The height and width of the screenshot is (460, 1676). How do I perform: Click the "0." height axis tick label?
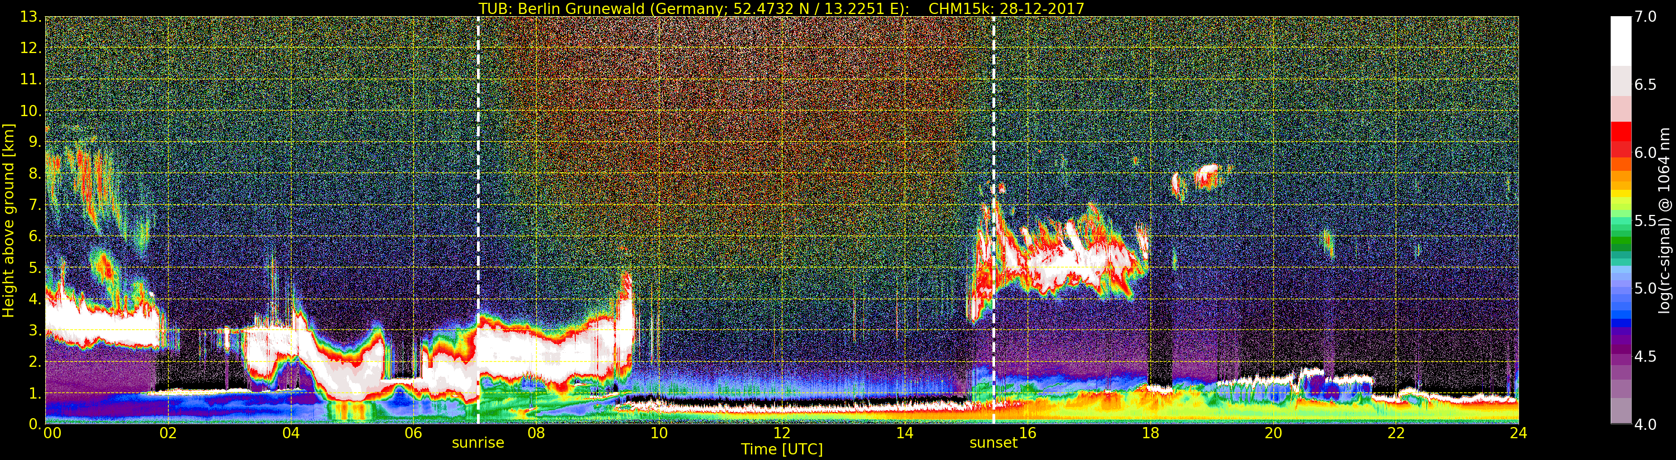click(35, 424)
